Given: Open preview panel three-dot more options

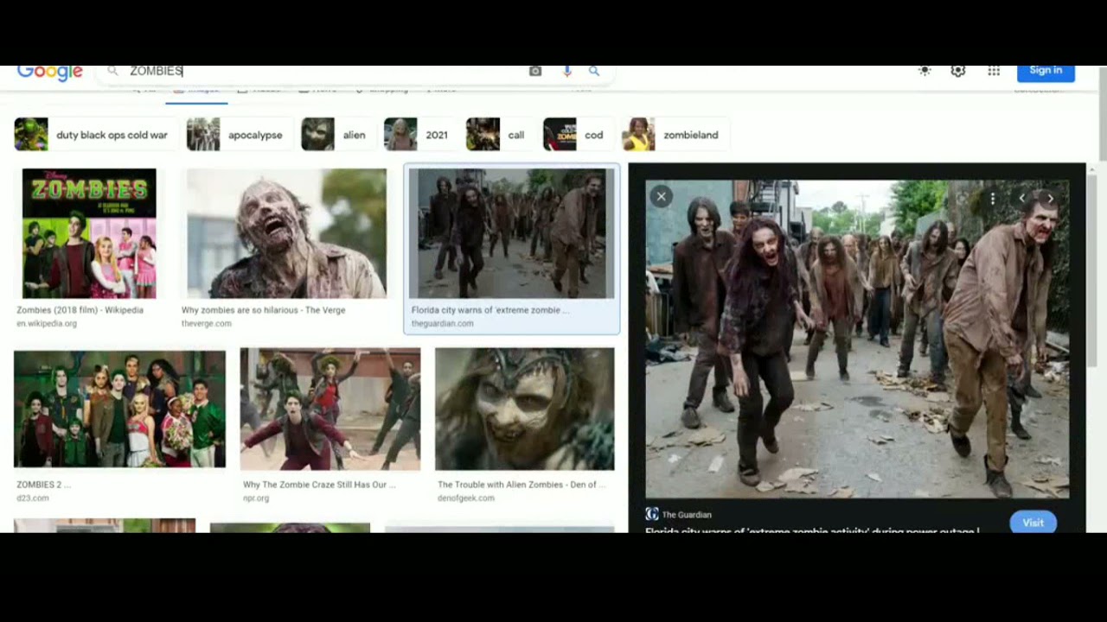Looking at the screenshot, I should (992, 199).
